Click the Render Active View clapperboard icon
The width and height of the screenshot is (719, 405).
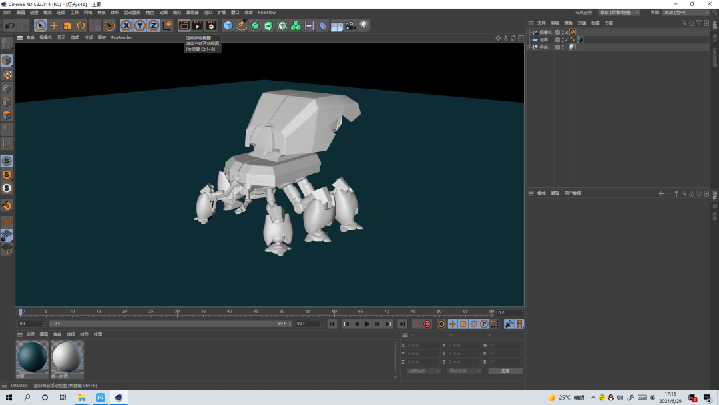[x=184, y=26]
